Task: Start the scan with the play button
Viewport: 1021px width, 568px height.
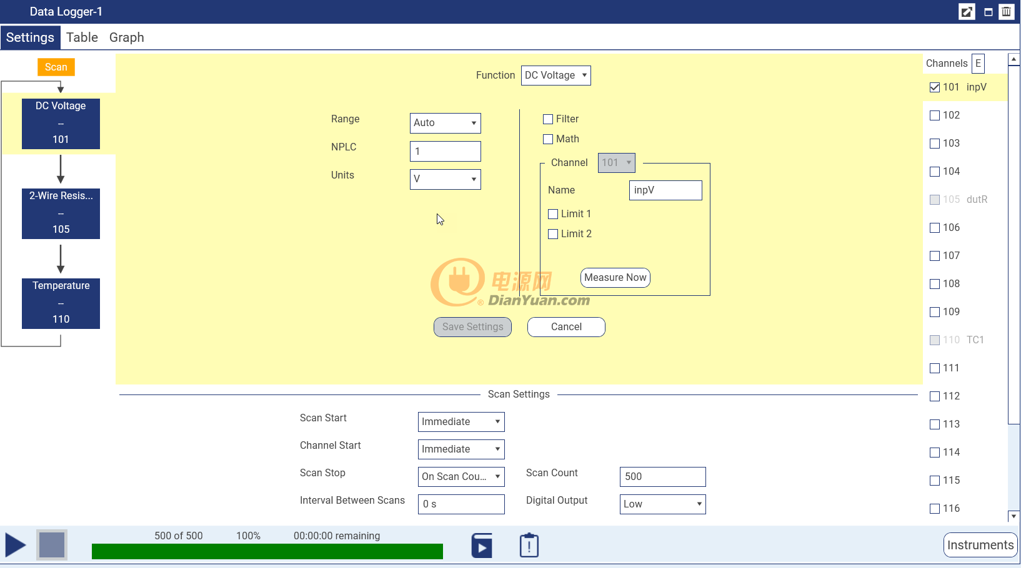Action: coord(16,545)
